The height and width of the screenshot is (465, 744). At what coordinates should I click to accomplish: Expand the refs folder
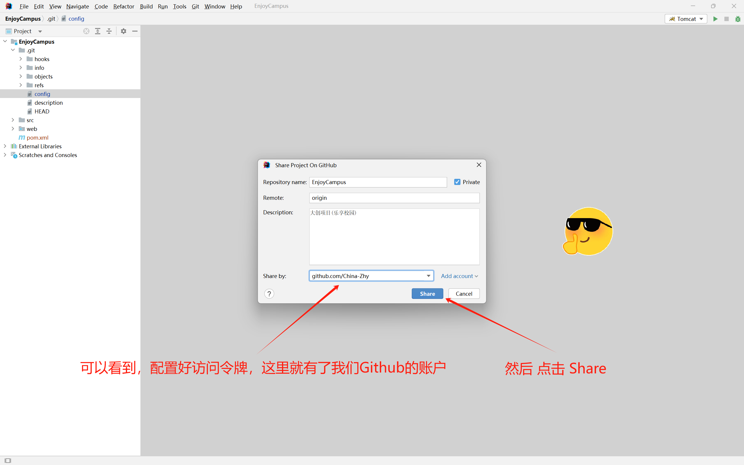coord(21,85)
